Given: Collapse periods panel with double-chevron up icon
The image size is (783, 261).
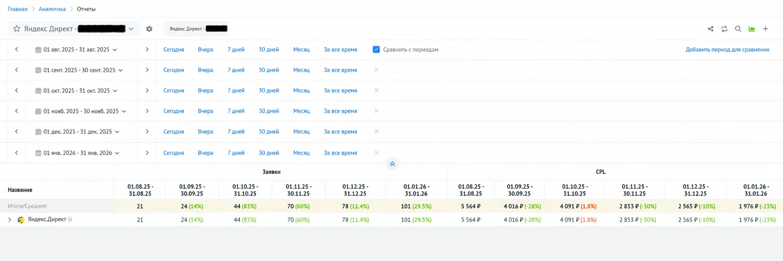Looking at the screenshot, I should tap(392, 164).
